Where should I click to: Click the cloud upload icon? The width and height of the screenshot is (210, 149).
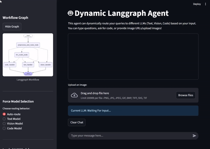tap(74, 95)
